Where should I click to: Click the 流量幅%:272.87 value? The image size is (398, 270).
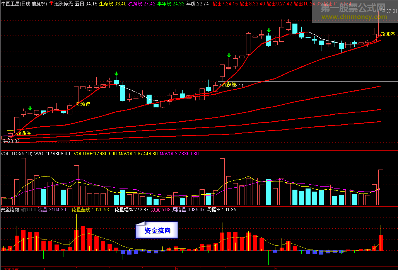coord(132,210)
